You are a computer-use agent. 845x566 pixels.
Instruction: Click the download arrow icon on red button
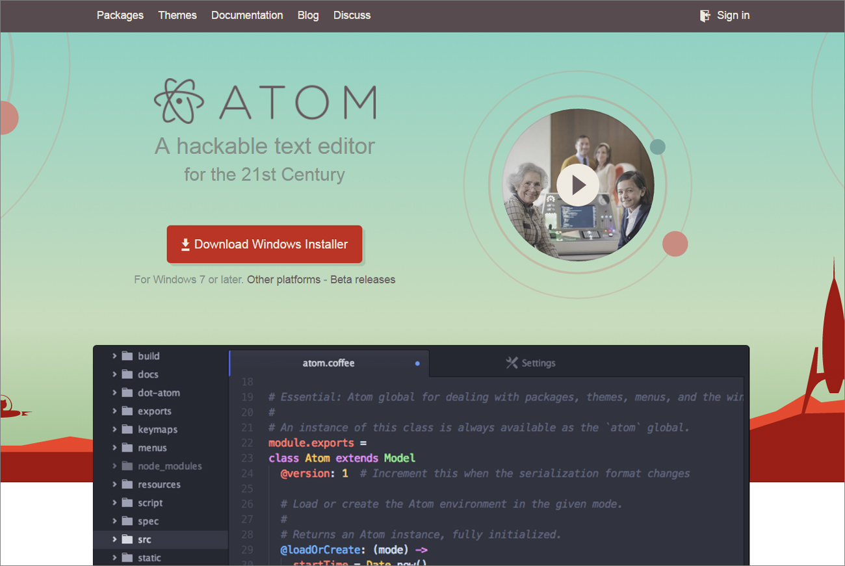tap(185, 244)
